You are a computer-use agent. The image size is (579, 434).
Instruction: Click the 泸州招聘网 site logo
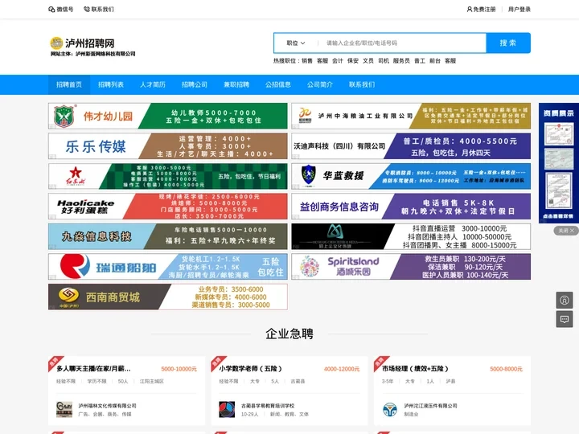tap(92, 47)
